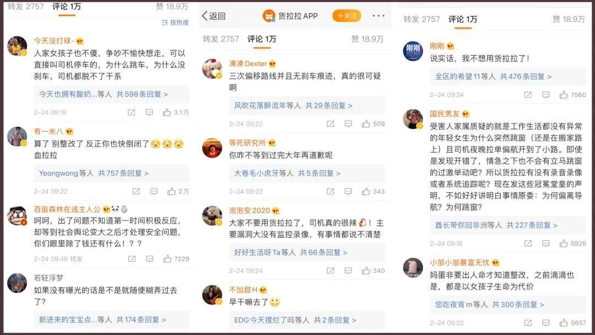The height and width of the screenshot is (335, 595).
Task: Open the 按热度 sort dropdown
Action: tap(175, 23)
